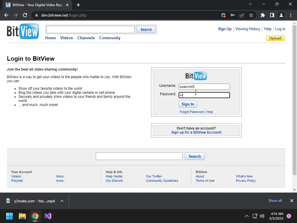This screenshot has height=223, width=297.
Task: Click the Log In header link
Action: 280,29
